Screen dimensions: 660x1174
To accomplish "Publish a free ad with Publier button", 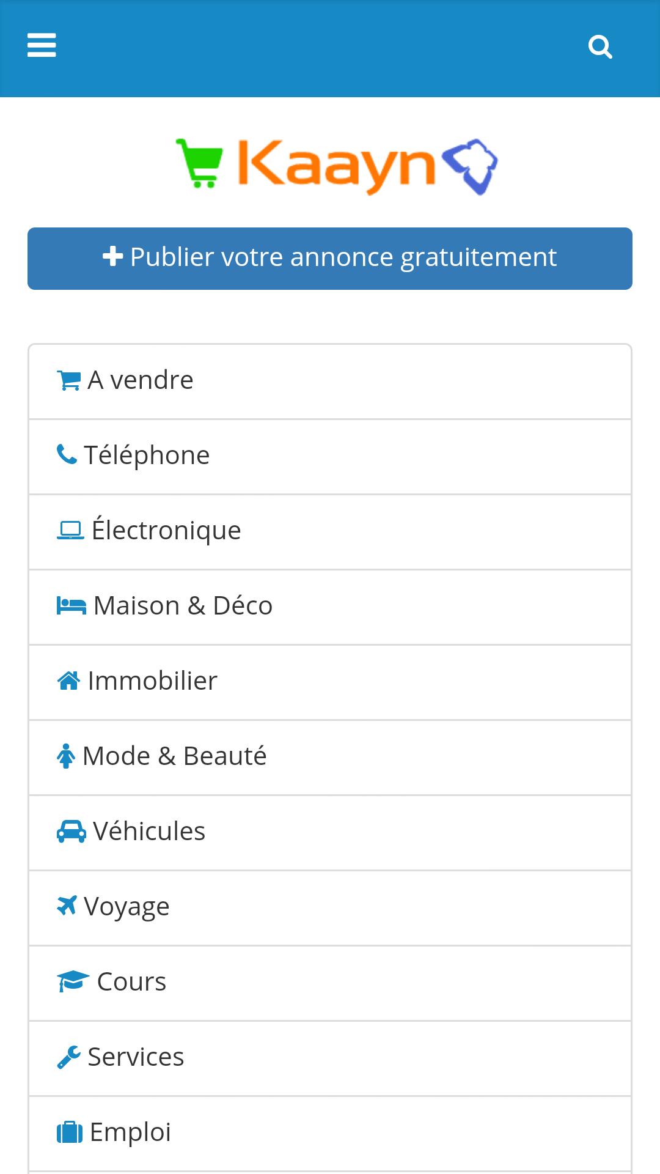I will coord(330,259).
